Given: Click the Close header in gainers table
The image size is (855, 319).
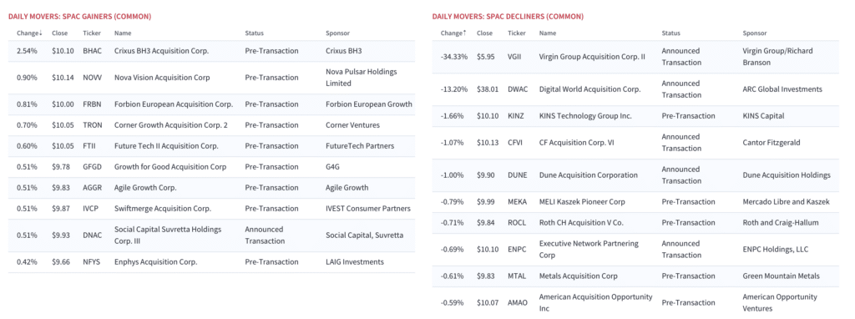Looking at the screenshot, I should tap(60, 33).
